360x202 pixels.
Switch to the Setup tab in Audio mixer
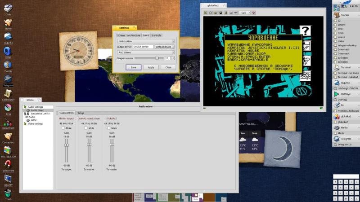coord(80,113)
